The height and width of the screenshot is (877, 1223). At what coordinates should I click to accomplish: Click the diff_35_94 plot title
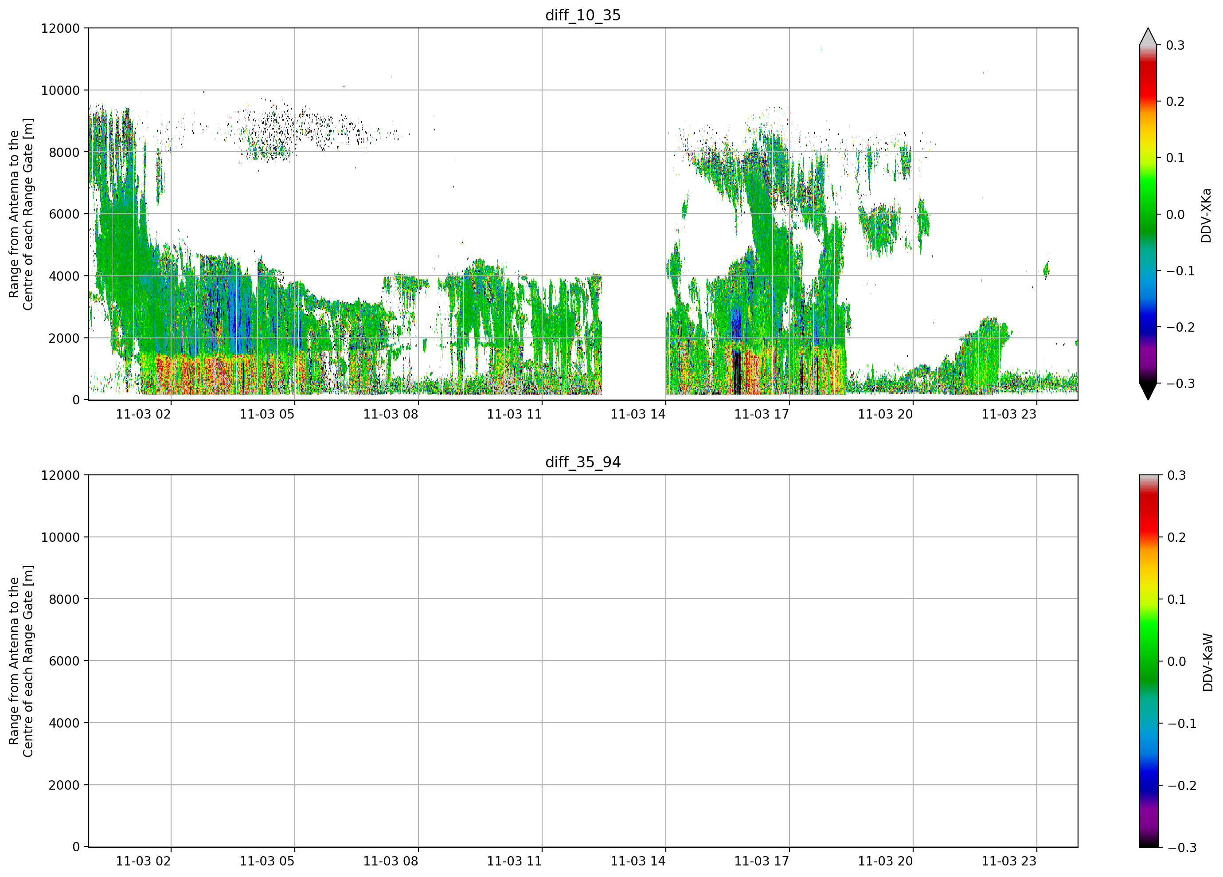583,462
